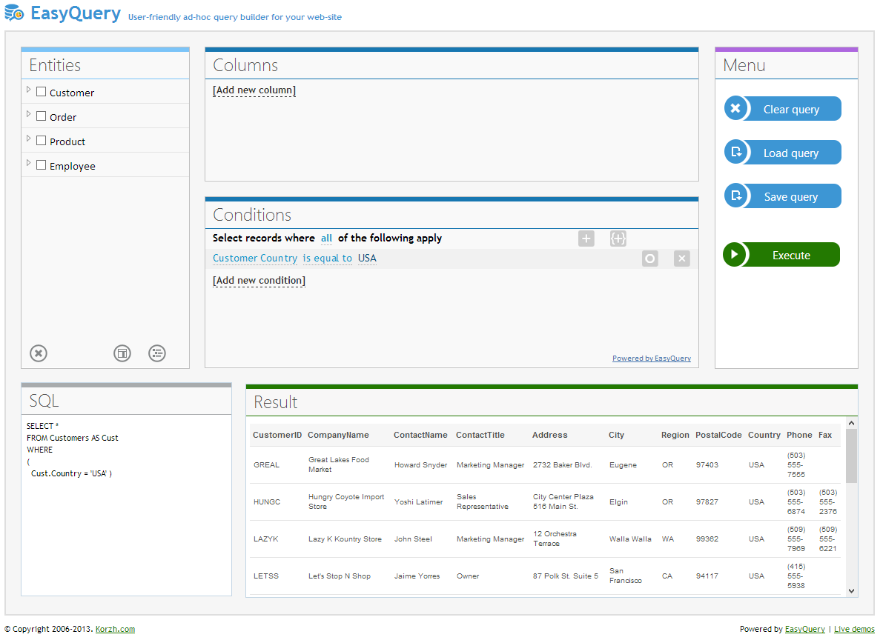Edit the USA condition value

(367, 259)
